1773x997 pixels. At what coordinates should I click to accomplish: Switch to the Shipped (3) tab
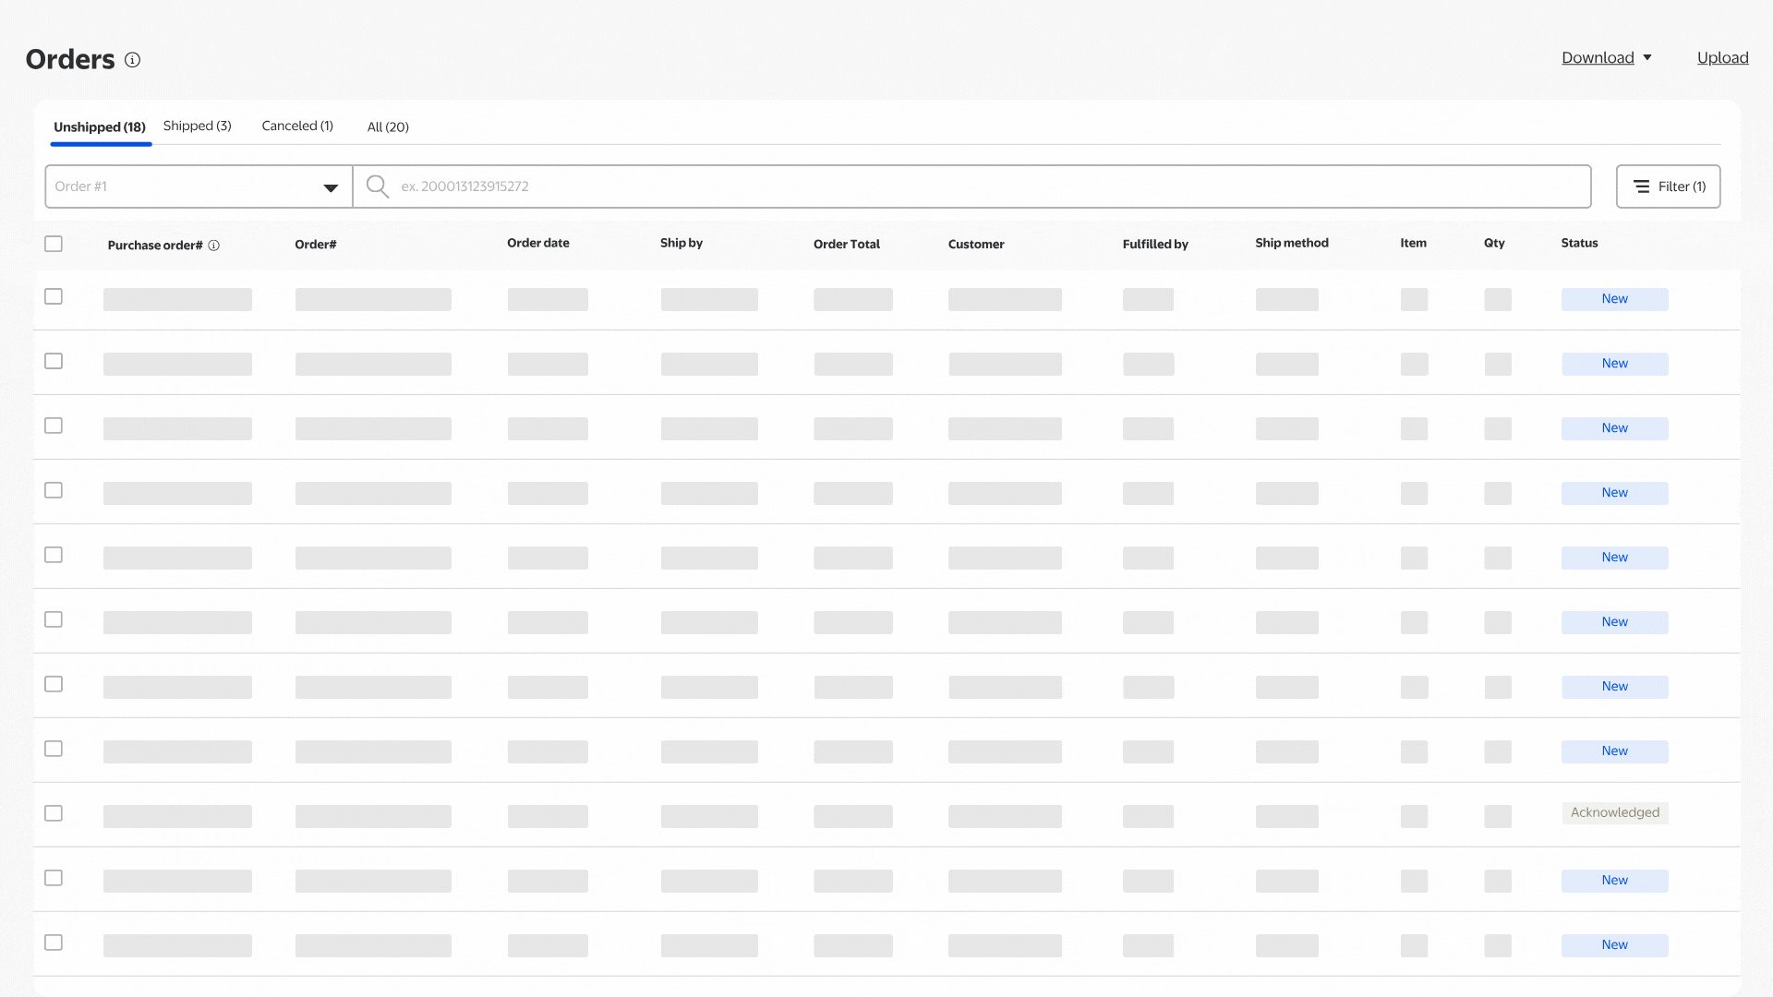click(197, 126)
